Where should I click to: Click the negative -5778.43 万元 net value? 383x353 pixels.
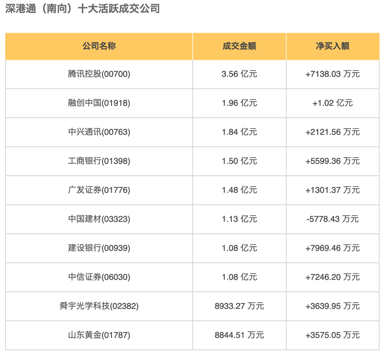click(x=332, y=219)
